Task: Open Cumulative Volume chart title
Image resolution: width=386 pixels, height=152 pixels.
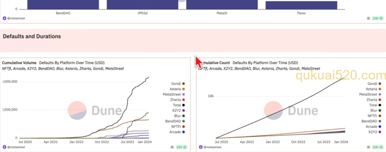Action: click(19, 63)
